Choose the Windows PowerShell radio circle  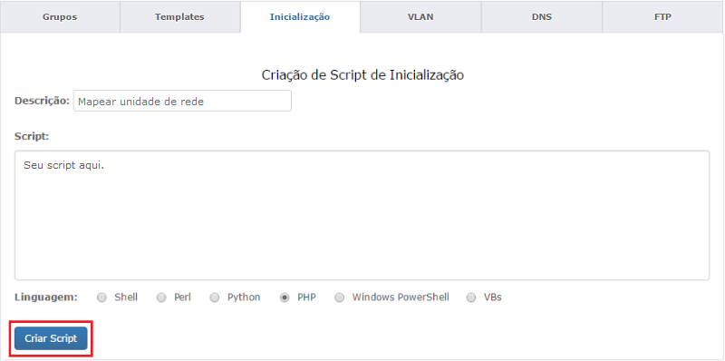tap(339, 298)
